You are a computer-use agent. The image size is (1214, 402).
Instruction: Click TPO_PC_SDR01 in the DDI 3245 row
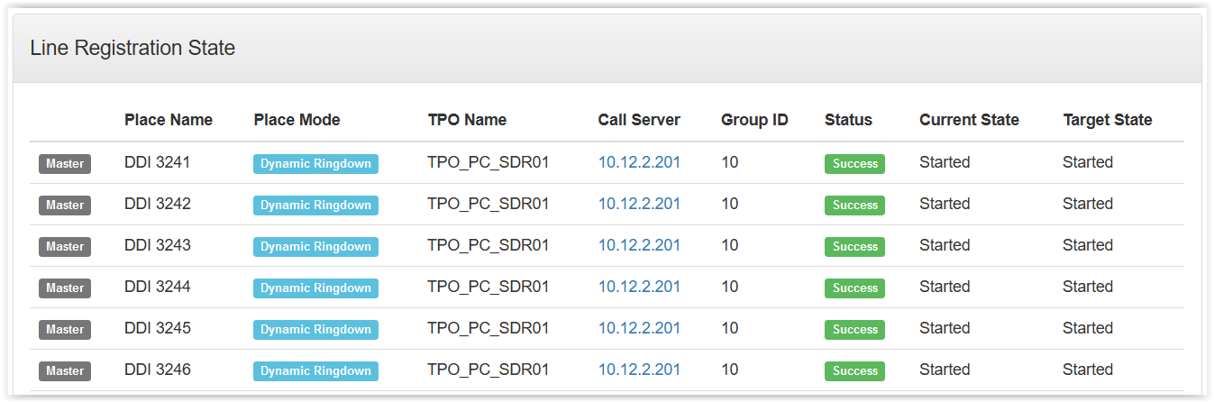(x=488, y=329)
